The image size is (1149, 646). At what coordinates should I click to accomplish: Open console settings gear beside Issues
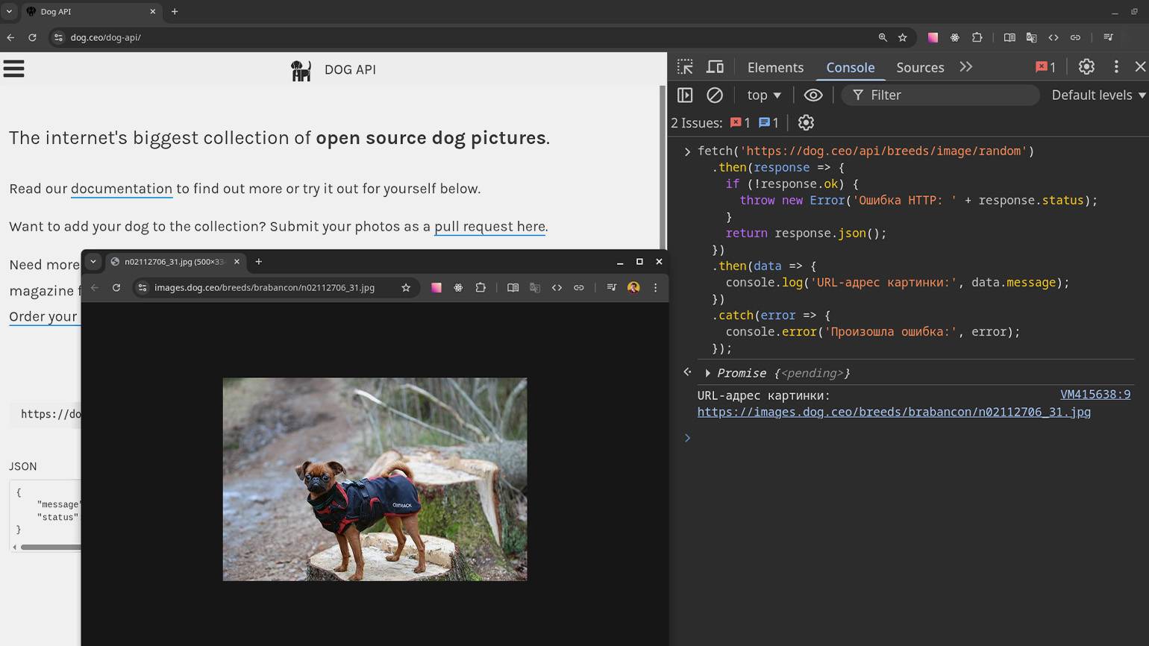coord(806,123)
